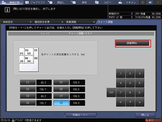Click the printer data receive status icon
The height and width of the screenshot is (122, 162).
(x=13, y=120)
